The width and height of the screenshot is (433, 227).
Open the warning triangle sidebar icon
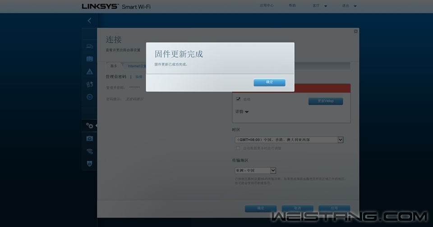tap(89, 71)
